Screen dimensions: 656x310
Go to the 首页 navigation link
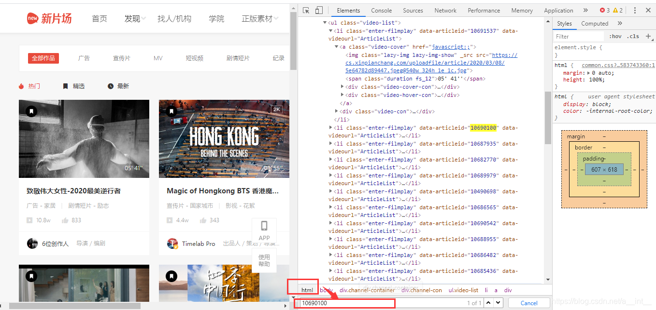100,19
